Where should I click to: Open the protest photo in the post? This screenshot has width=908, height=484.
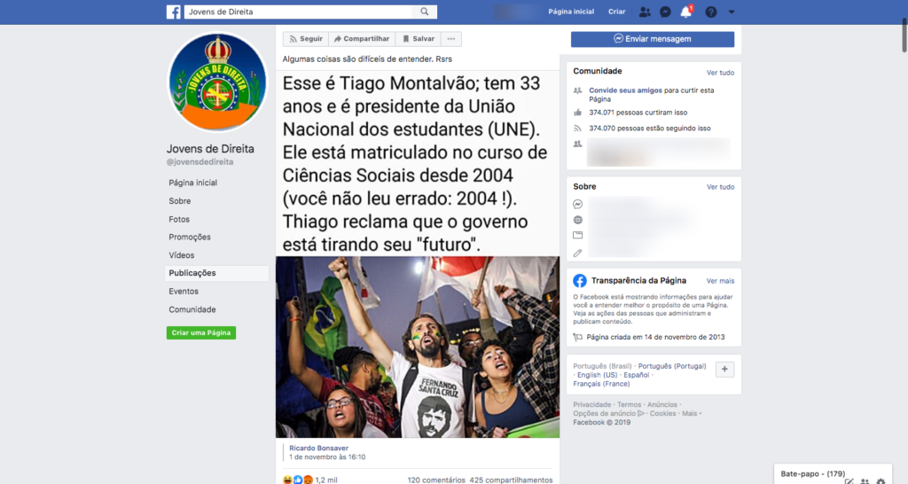(418, 347)
